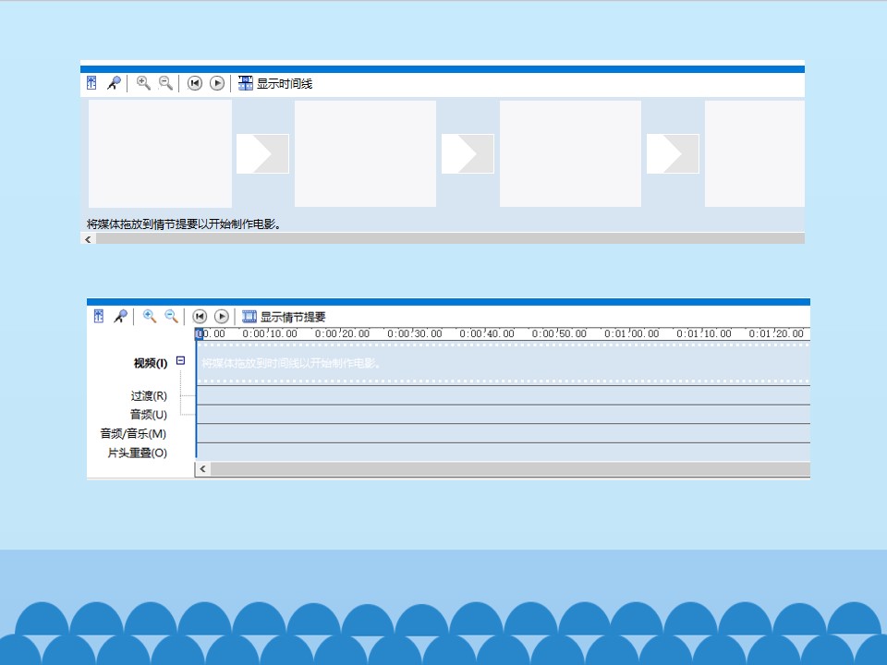Click timeline scrollbar left arrow

203,469
